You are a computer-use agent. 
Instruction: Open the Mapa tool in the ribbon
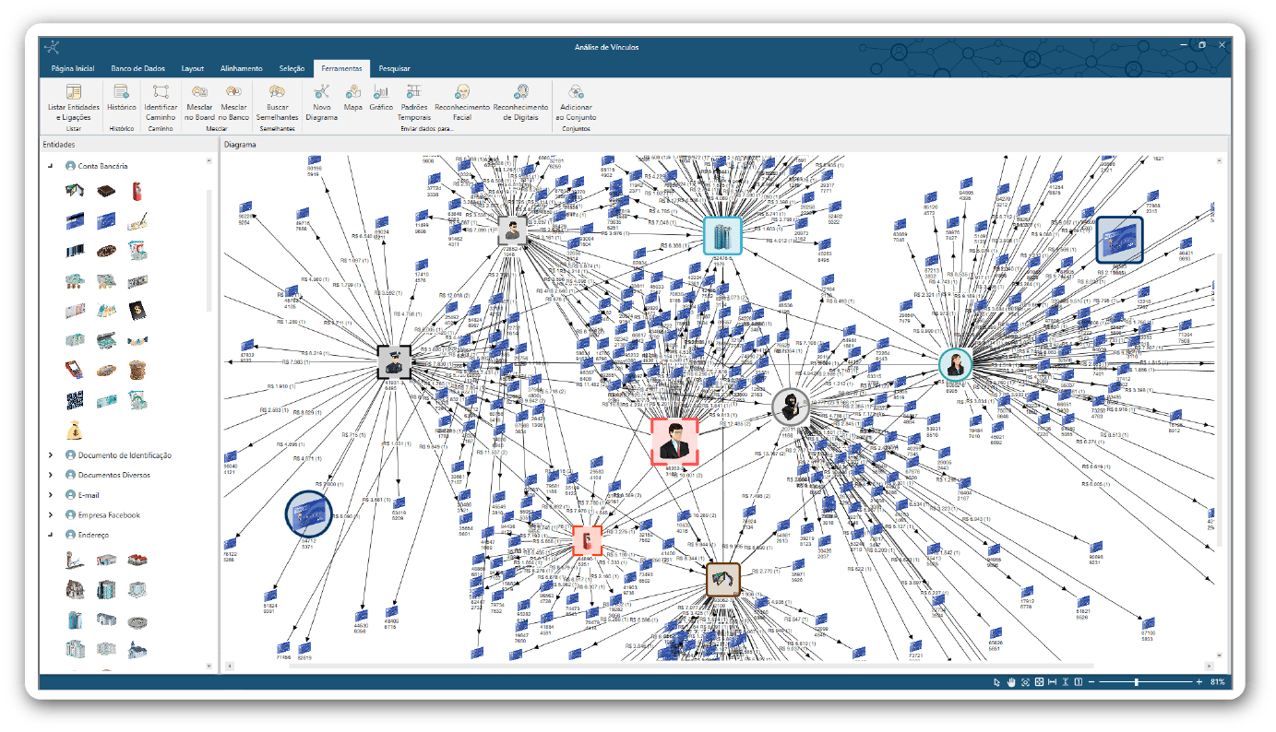pyautogui.click(x=352, y=103)
